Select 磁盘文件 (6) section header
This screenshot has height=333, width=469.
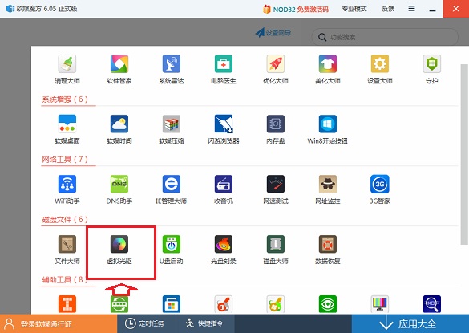coord(65,220)
